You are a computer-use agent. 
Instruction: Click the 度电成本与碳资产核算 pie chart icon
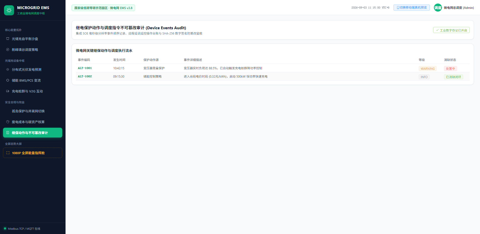coord(8,122)
